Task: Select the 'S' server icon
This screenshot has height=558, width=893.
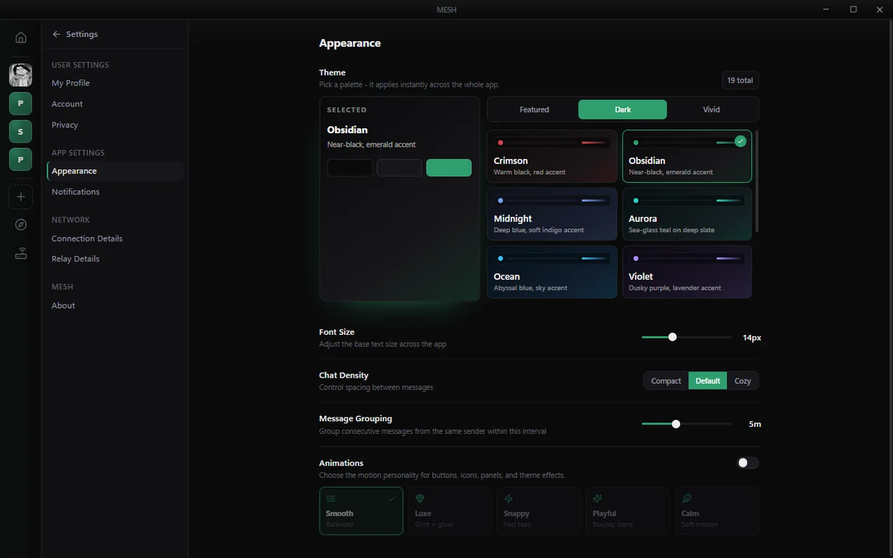Action: (21, 132)
